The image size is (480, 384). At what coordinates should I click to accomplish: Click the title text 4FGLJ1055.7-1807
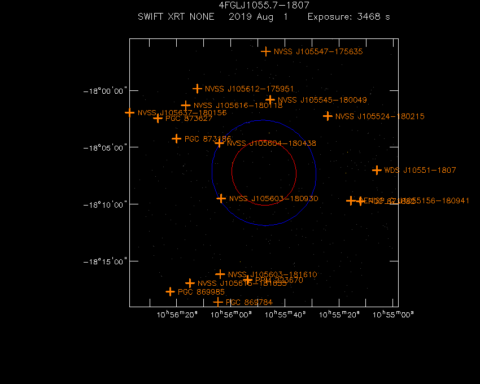click(264, 5)
